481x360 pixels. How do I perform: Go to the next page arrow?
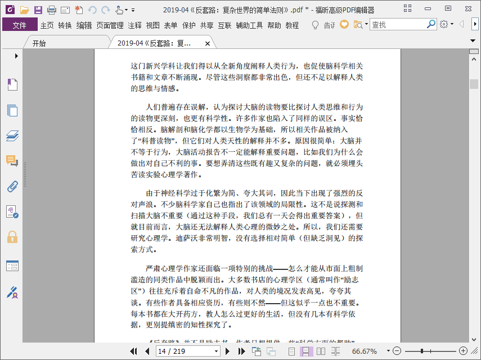tap(227, 351)
